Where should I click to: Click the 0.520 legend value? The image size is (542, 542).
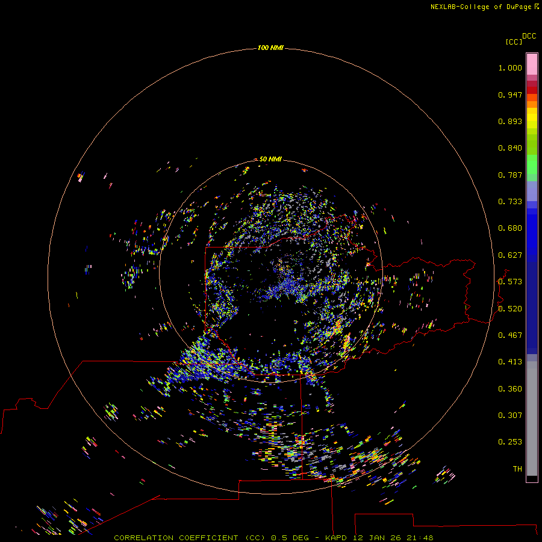click(x=510, y=309)
